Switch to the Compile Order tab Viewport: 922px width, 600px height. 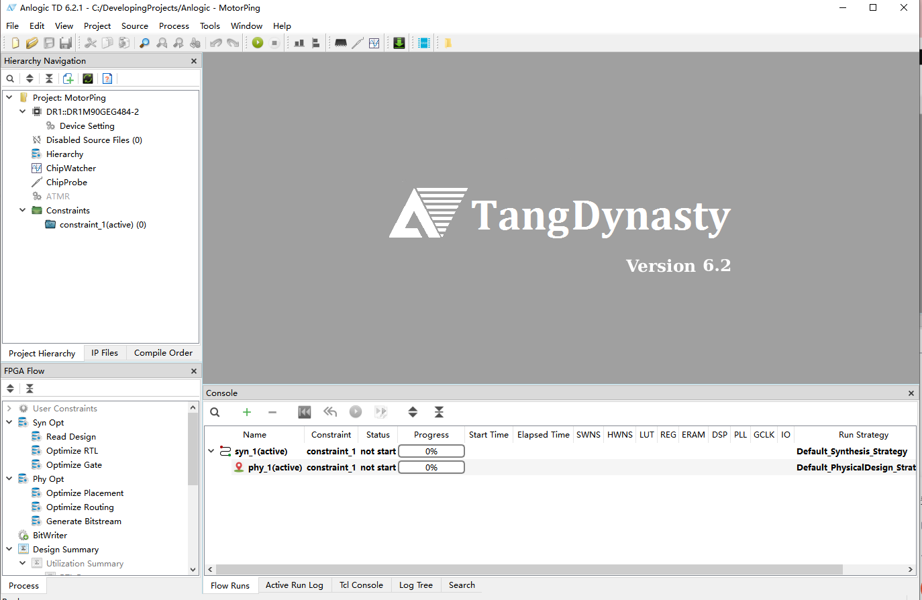[163, 353]
